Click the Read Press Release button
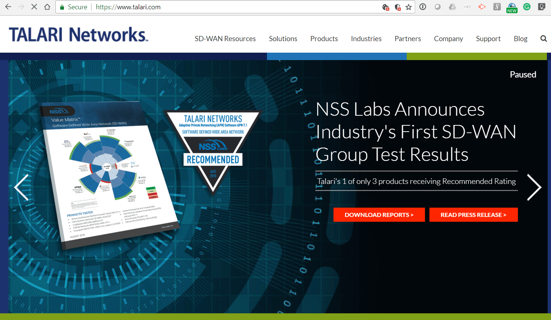551x320 pixels. coord(473,215)
